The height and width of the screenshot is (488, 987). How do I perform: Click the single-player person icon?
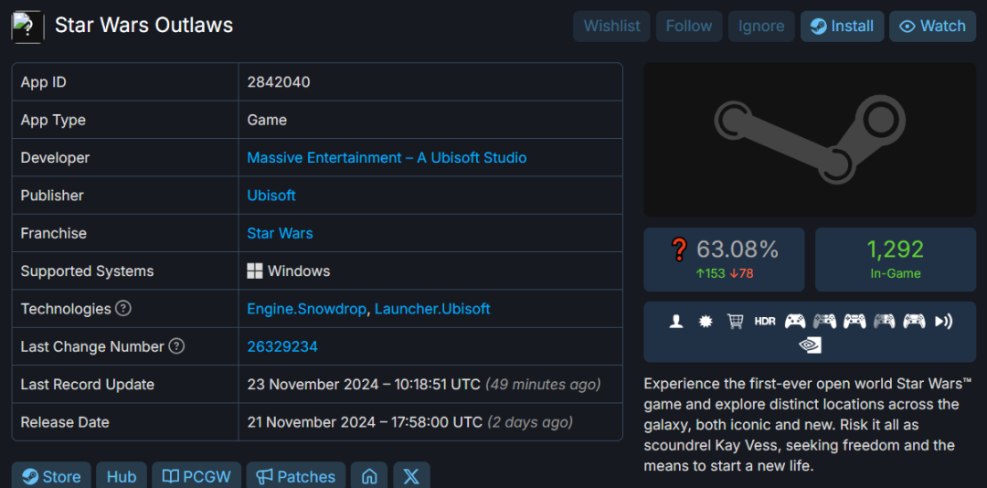676,321
